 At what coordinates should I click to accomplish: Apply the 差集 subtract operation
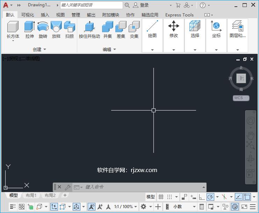pyautogui.click(x=121, y=30)
